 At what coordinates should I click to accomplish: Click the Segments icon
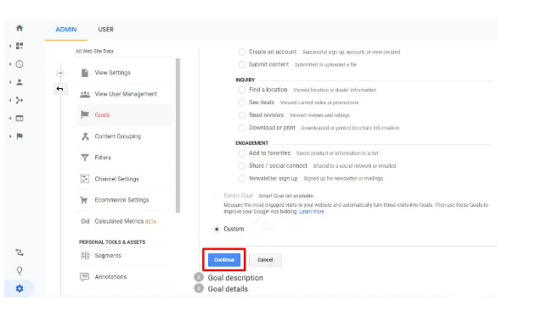85,256
